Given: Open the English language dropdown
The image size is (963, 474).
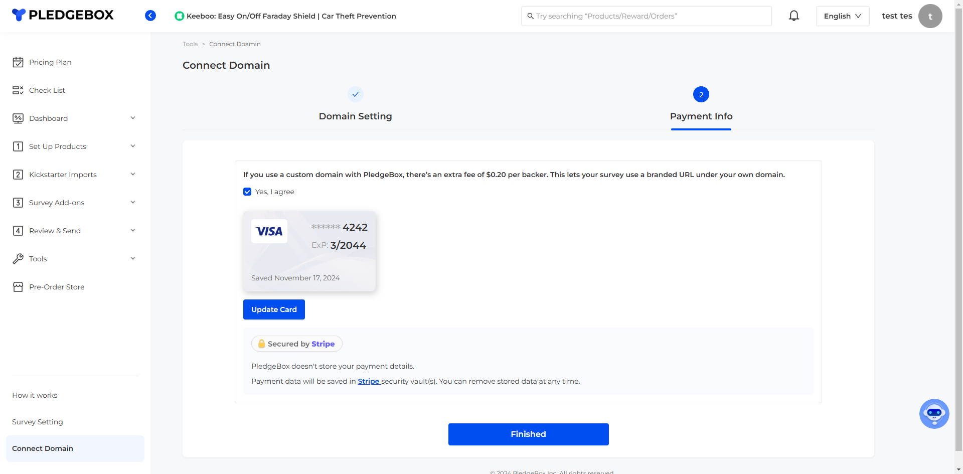Looking at the screenshot, I should point(843,16).
